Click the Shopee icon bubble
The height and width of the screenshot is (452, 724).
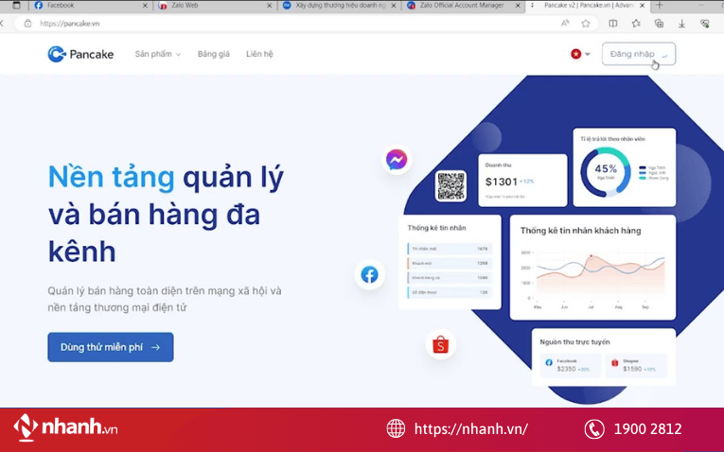pos(440,344)
